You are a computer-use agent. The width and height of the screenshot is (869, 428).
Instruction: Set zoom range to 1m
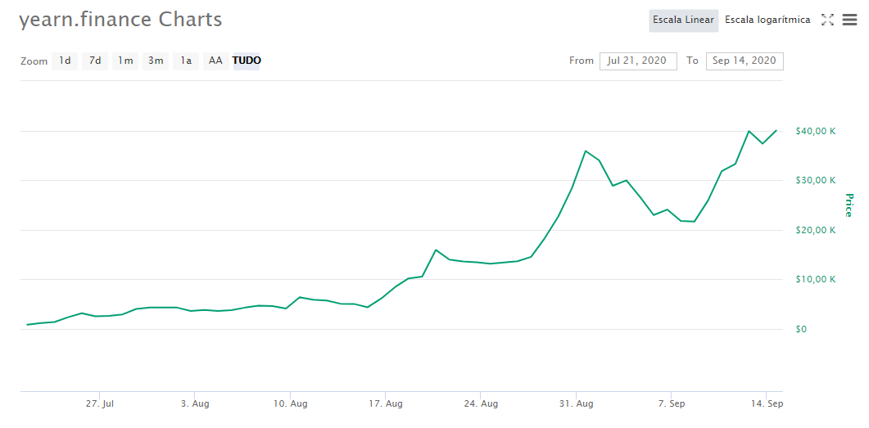(125, 61)
